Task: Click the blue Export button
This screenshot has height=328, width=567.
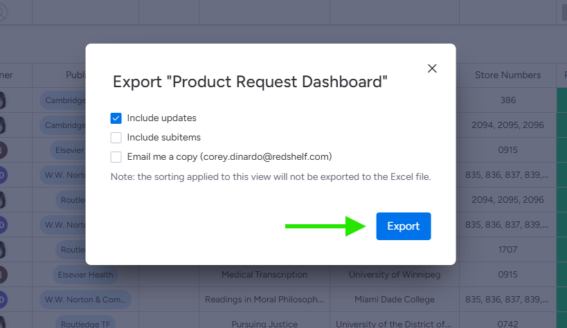Action: (x=403, y=226)
